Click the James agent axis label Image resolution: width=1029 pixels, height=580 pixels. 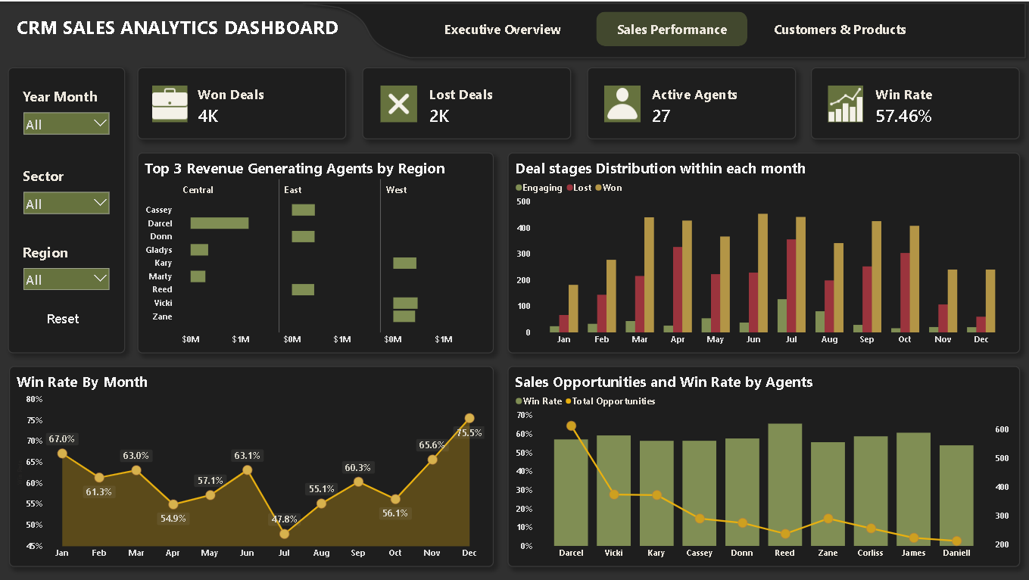(913, 553)
